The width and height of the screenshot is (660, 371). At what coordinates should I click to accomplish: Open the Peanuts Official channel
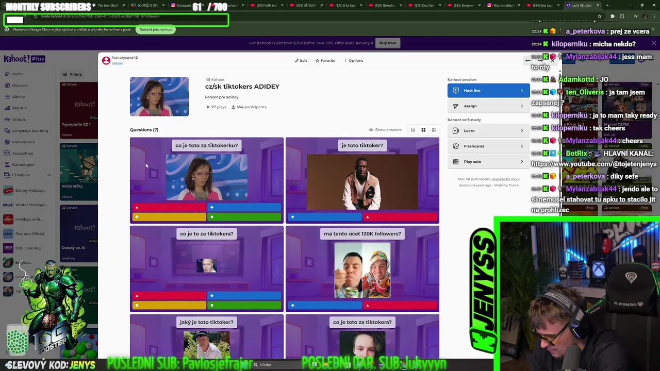pyautogui.click(x=25, y=233)
